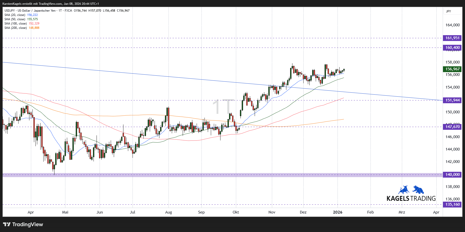
Task: Click the blue bull icon in Kagels logo
Action: [404, 190]
